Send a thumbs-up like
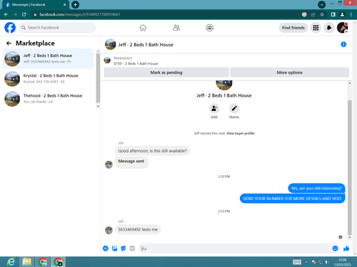Screen dimensions: 357x267 (346, 248)
